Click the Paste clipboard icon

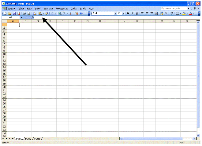(40, 13)
